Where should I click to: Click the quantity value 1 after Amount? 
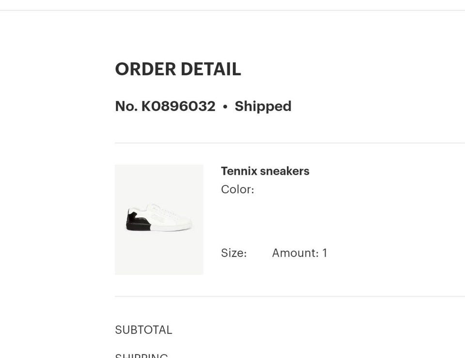(x=325, y=253)
